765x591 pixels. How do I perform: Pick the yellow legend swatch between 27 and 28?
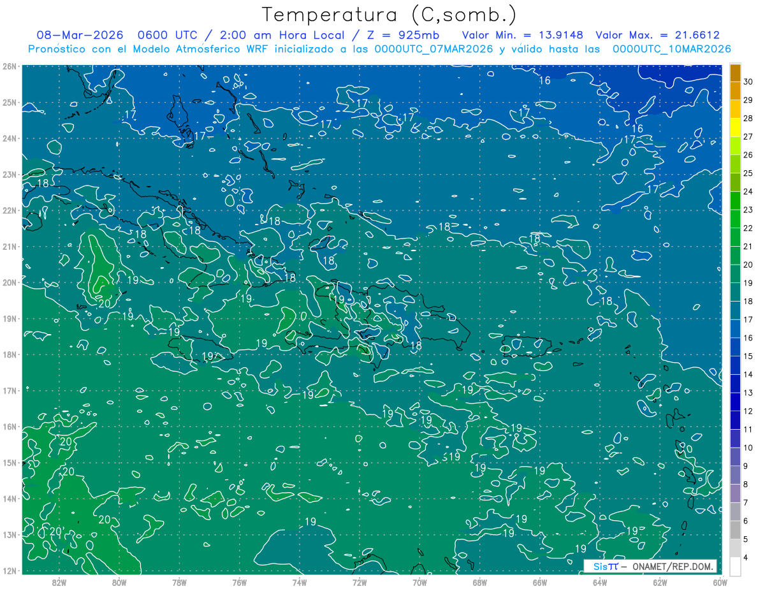coord(735,128)
